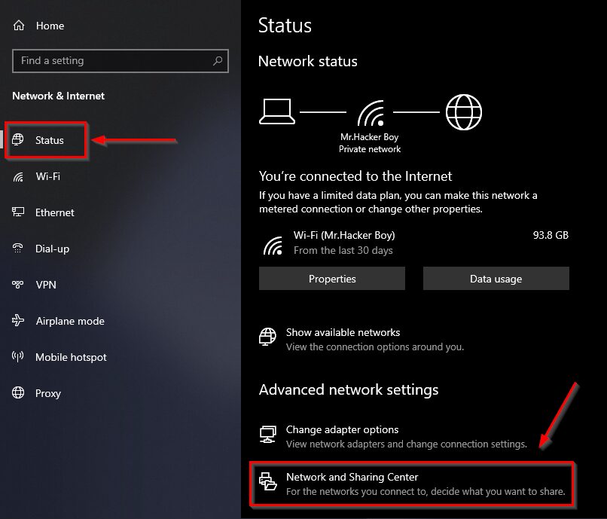
Task: Click the Proxy globe icon
Action: point(18,393)
